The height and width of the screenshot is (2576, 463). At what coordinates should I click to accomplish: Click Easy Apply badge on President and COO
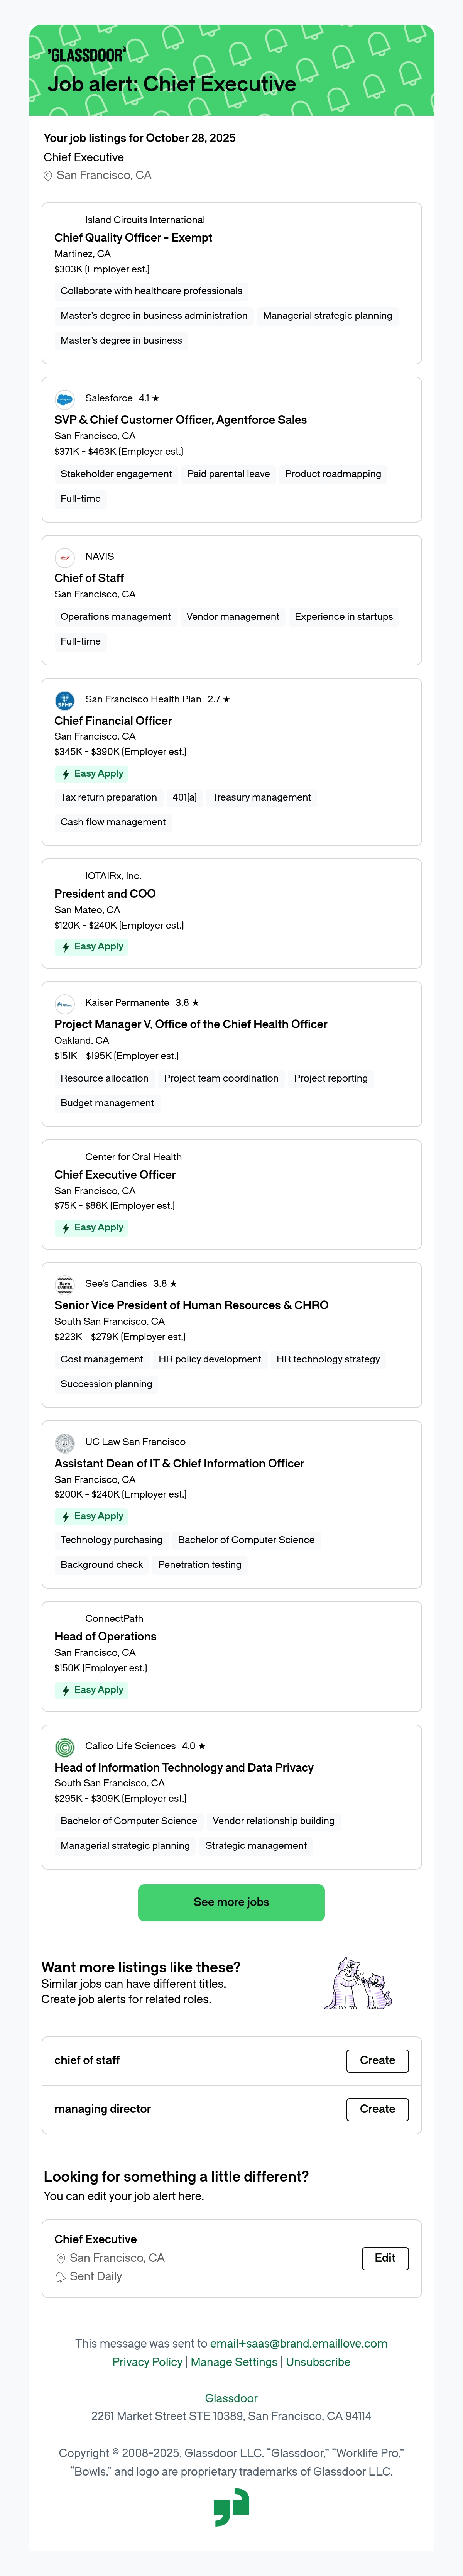coord(91,947)
